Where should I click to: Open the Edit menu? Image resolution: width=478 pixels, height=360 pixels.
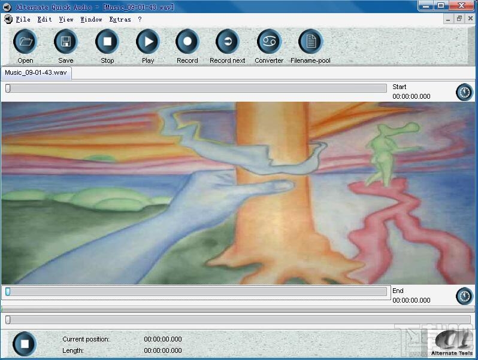point(44,19)
